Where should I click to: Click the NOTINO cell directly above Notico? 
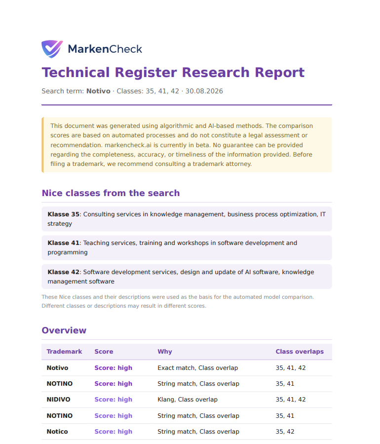pos(59,416)
